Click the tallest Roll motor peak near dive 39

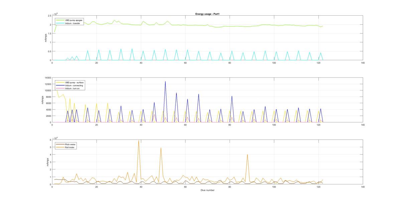tap(139, 140)
